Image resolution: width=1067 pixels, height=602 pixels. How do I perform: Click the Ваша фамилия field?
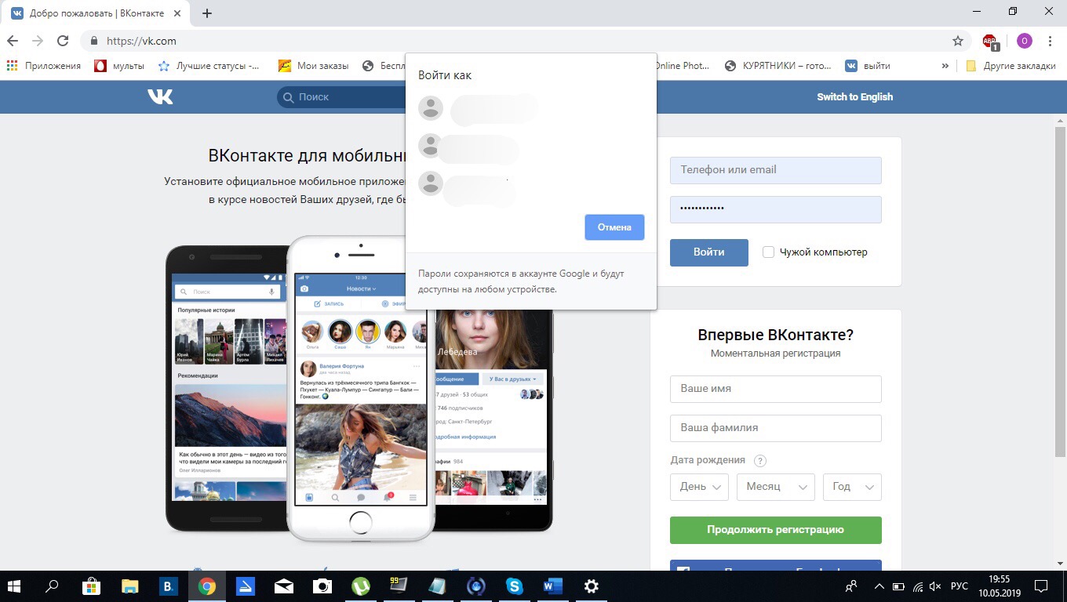776,428
